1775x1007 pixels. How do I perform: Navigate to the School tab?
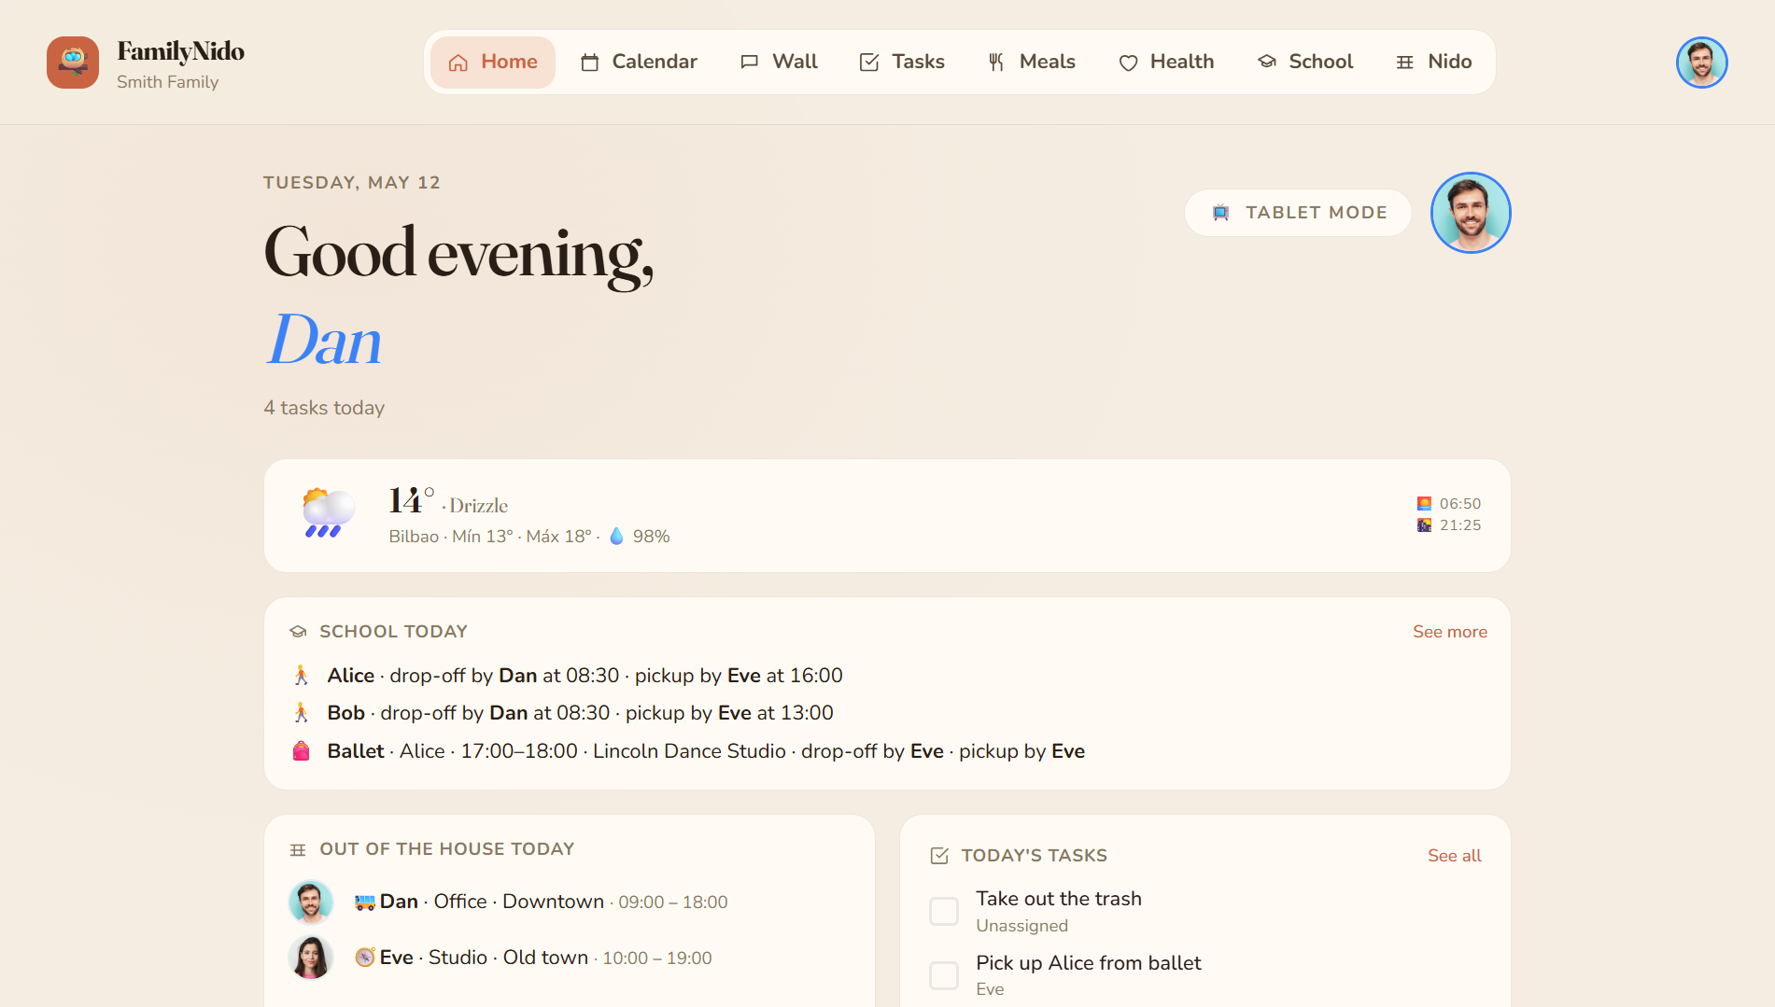1305,63
